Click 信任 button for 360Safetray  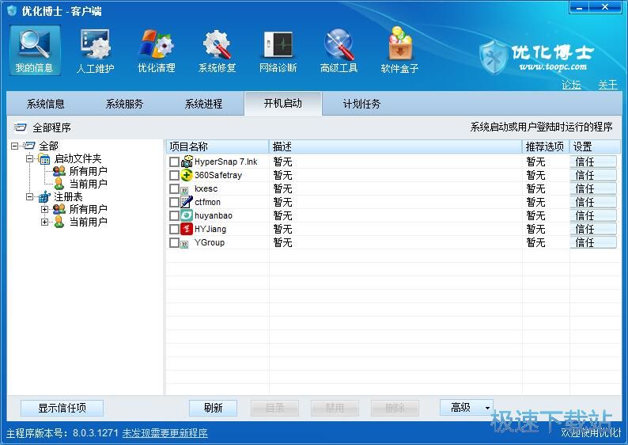pyautogui.click(x=593, y=175)
